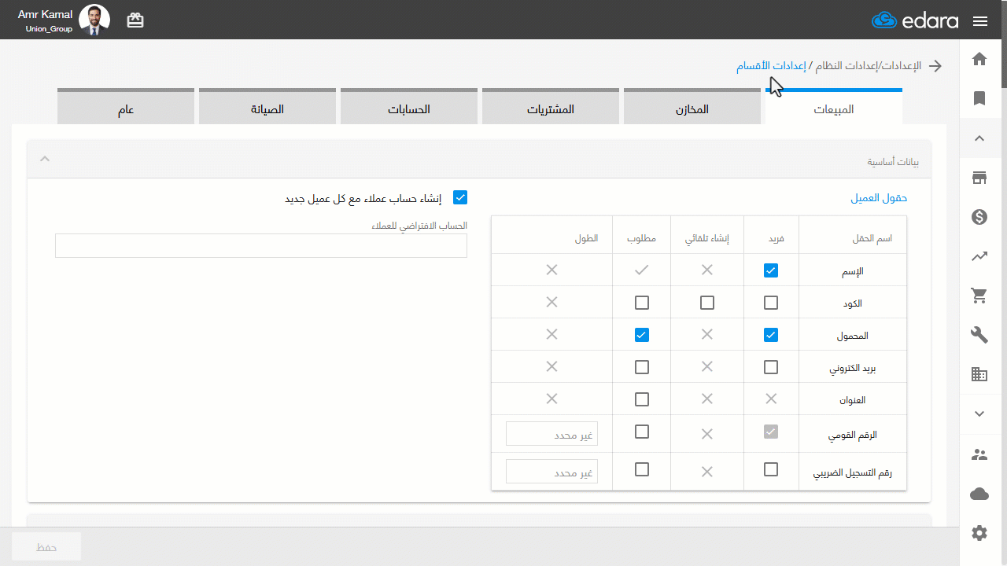Open the bookmarks sidebar icon

[x=979, y=98]
